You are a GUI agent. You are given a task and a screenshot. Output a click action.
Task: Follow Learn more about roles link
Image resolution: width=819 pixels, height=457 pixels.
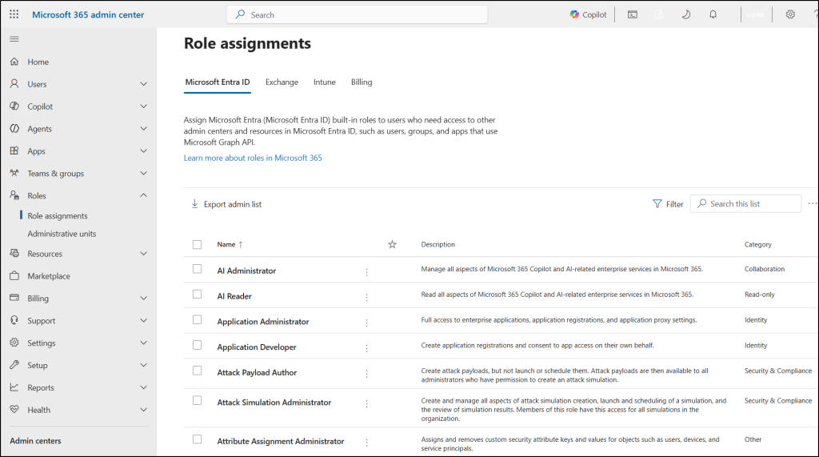[253, 158]
